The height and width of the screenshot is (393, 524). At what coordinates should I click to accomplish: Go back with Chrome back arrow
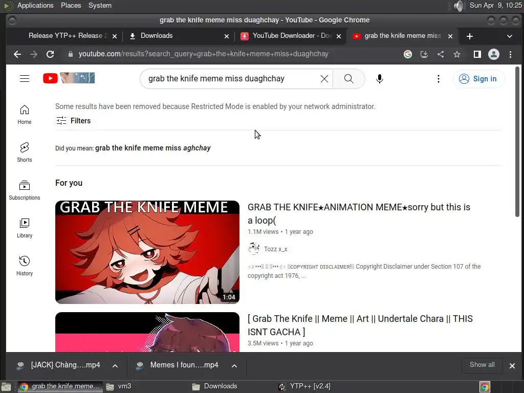pyautogui.click(x=17, y=54)
